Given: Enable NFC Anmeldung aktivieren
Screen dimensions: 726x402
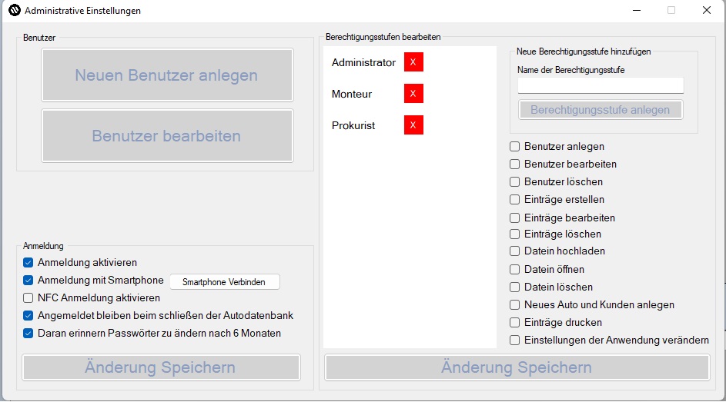Looking at the screenshot, I should tap(28, 297).
